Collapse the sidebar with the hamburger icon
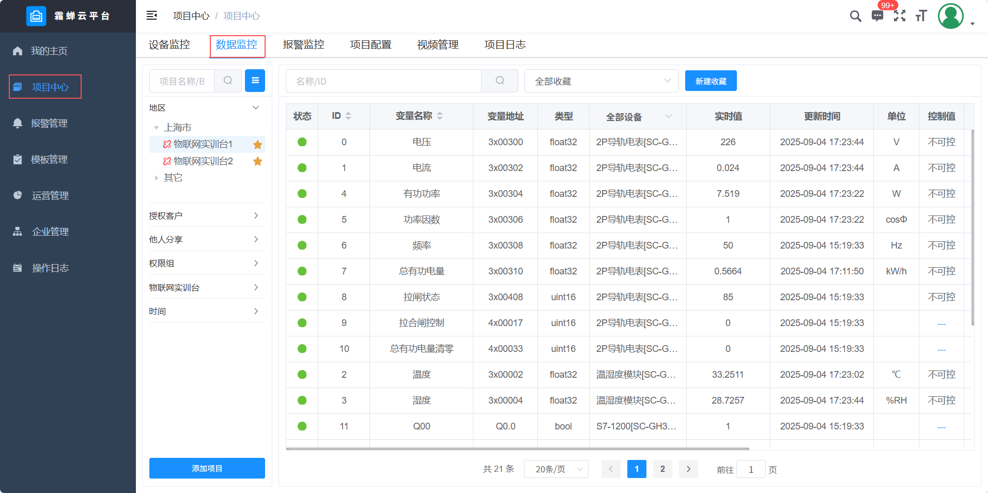The height and width of the screenshot is (493, 988). (x=151, y=16)
